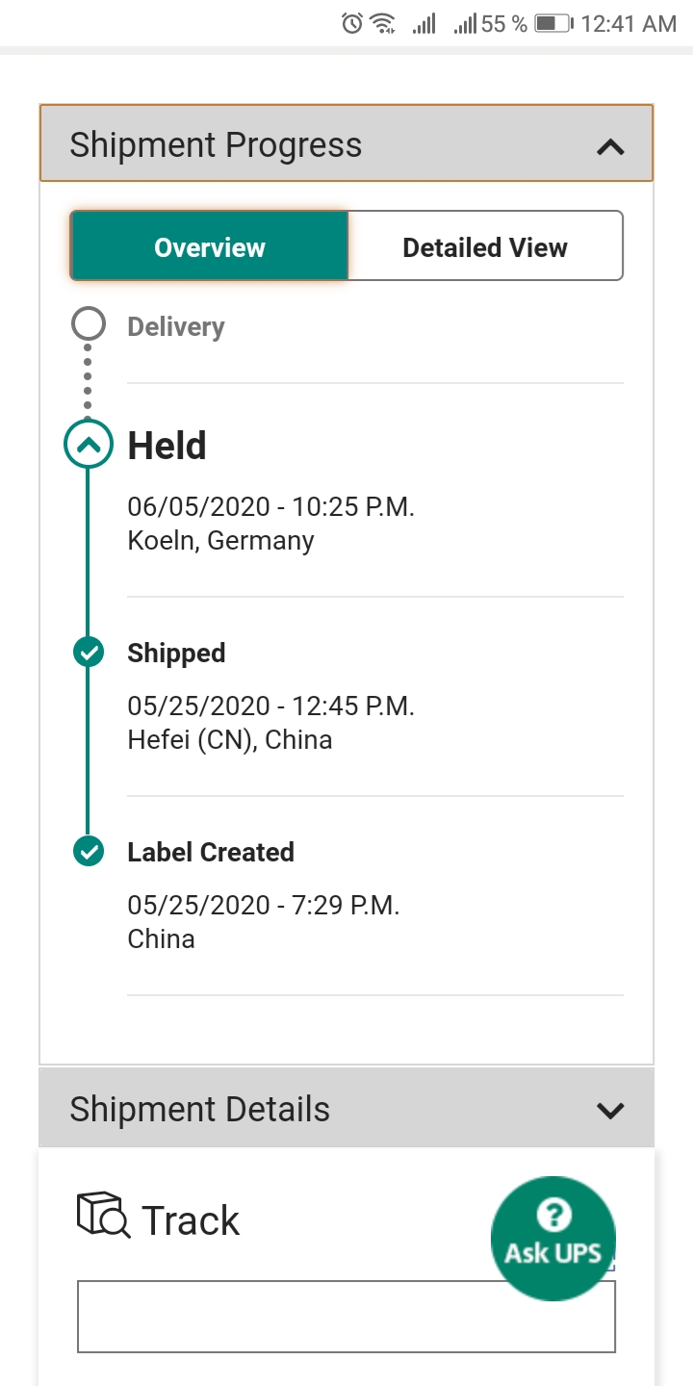
Task: Click the Shipped checkmark icon
Action: coord(89,653)
